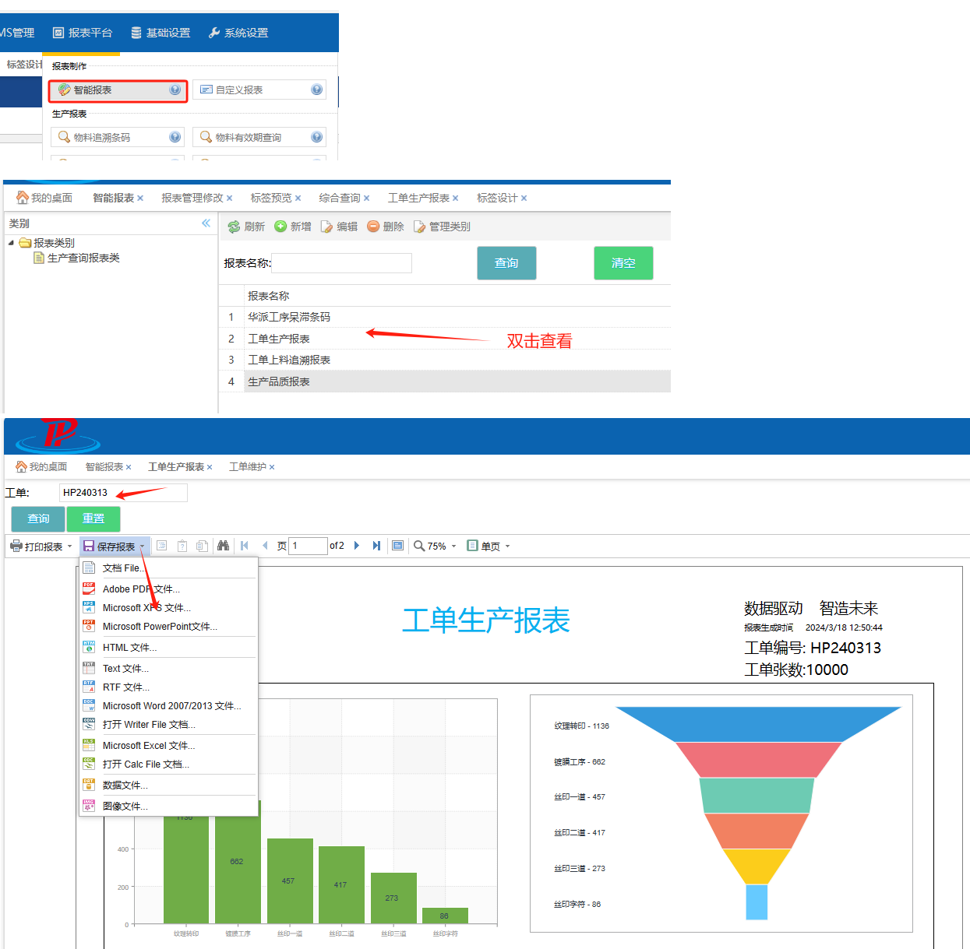Select 生产查询报表类 in category tree
This screenshot has width=970, height=949.
83,258
